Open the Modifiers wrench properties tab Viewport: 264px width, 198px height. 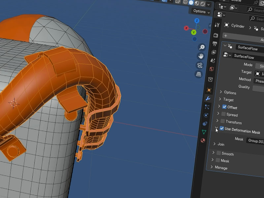pos(208,98)
